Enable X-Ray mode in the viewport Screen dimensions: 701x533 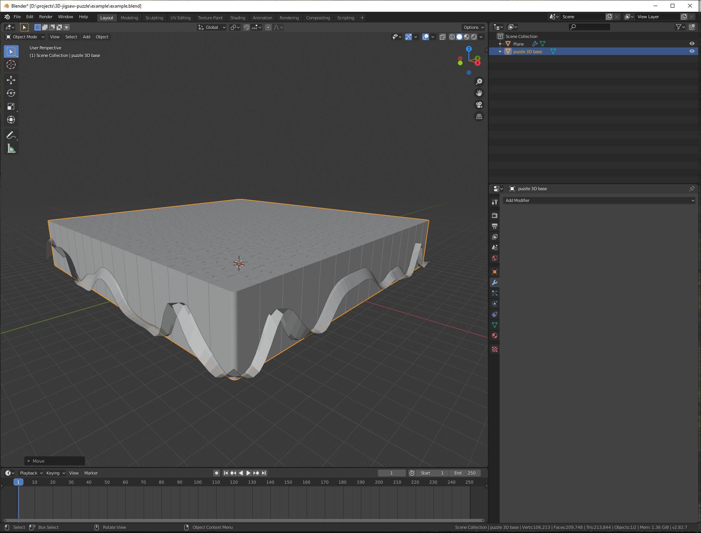(x=442, y=37)
